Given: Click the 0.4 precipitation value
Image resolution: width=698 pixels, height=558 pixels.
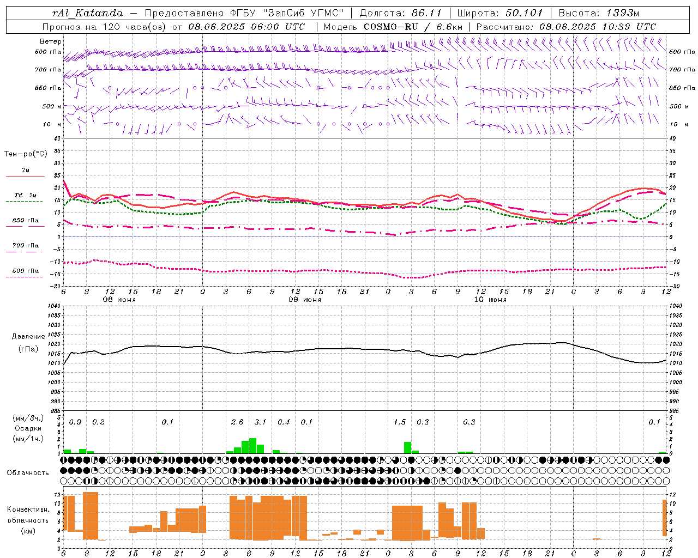Looking at the screenshot, I should coord(284,422).
